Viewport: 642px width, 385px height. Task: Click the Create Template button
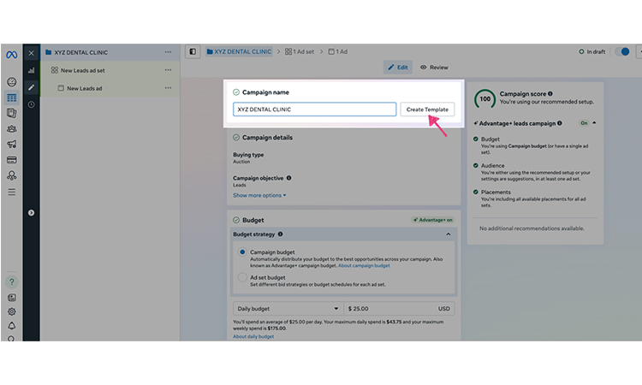coord(427,110)
